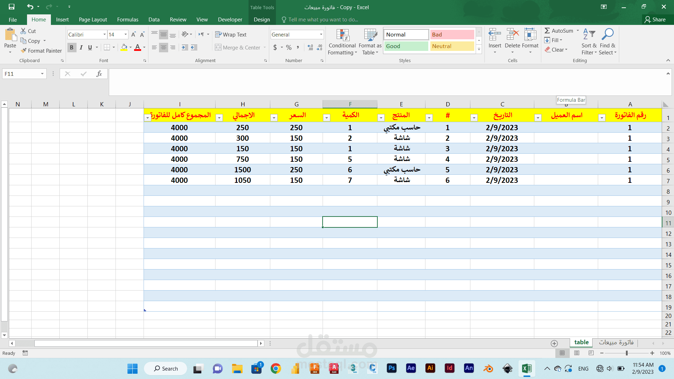This screenshot has width=674, height=379.
Task: Click the Share button
Action: [x=655, y=20]
